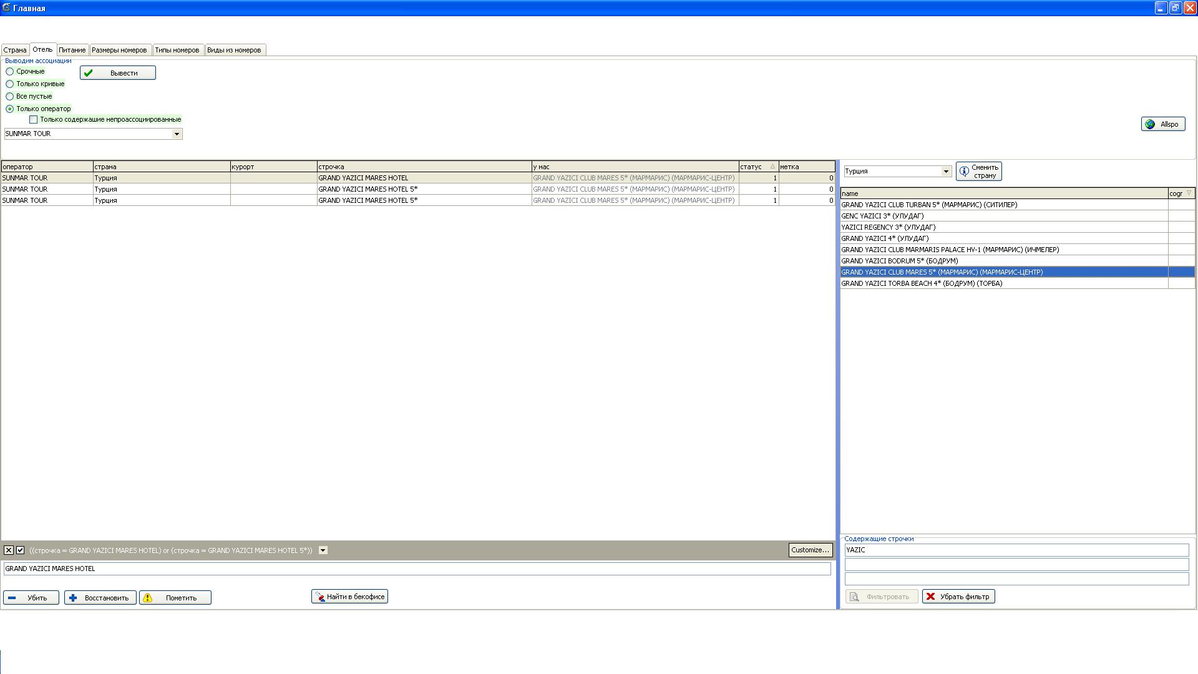Image resolution: width=1198 pixels, height=674 pixels.
Task: Click the Customize... filter button
Action: point(810,550)
